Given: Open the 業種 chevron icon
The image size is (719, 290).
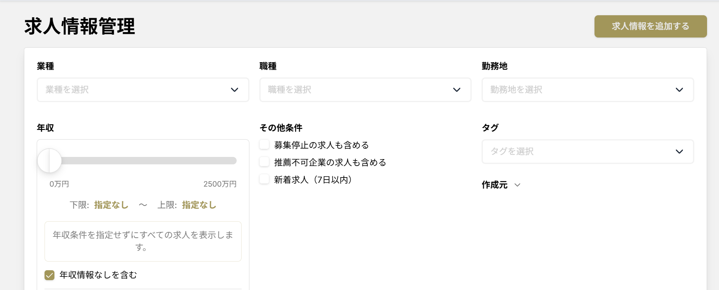Looking at the screenshot, I should tap(235, 90).
